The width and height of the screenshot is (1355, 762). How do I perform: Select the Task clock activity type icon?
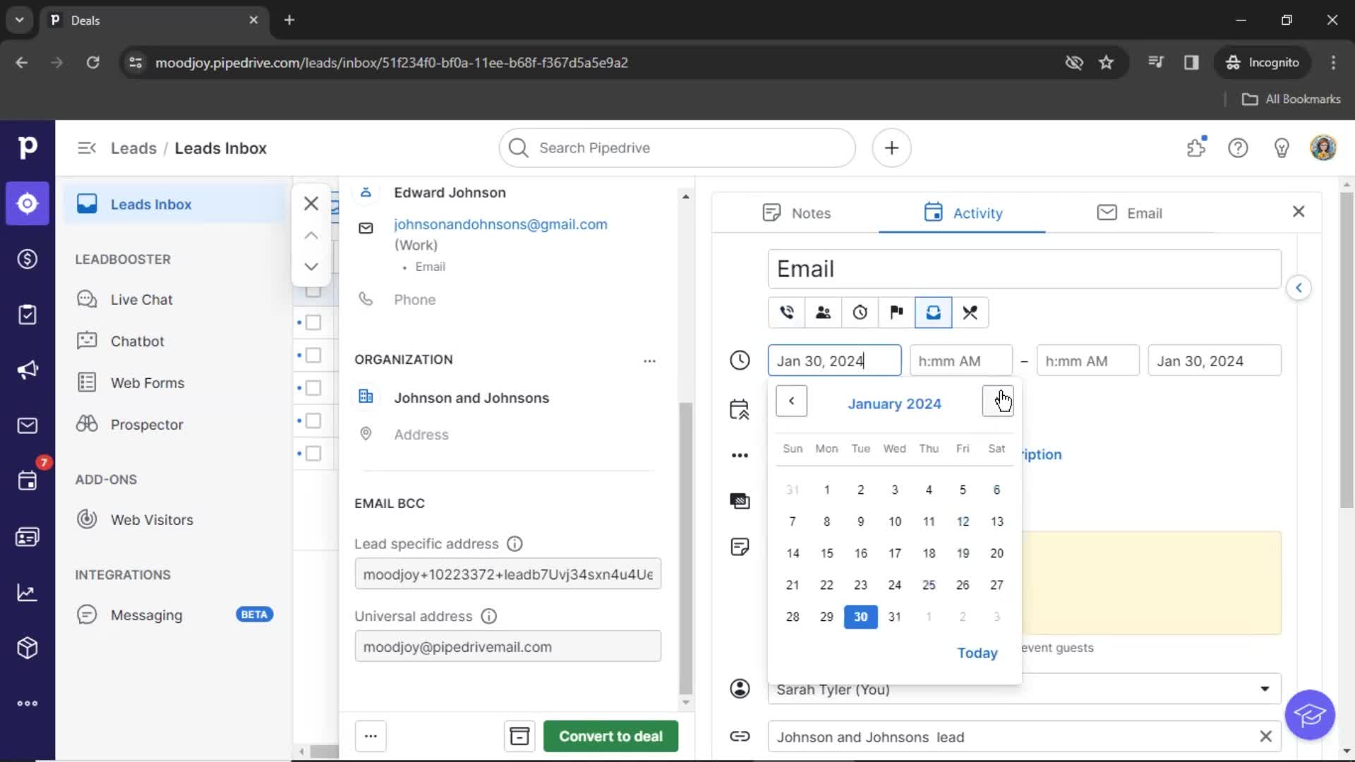pyautogui.click(x=860, y=313)
